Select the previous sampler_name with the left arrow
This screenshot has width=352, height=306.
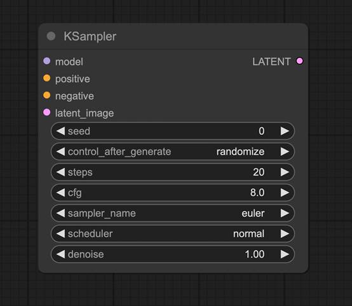click(60, 213)
